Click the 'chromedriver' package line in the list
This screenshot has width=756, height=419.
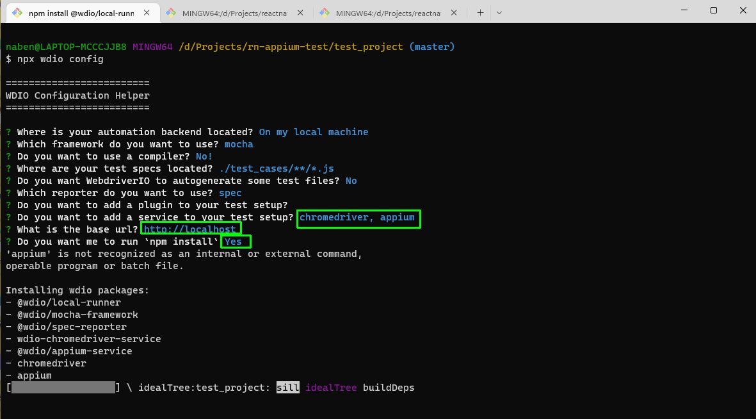click(x=46, y=363)
